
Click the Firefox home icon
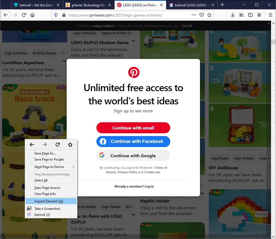[x=33, y=15]
